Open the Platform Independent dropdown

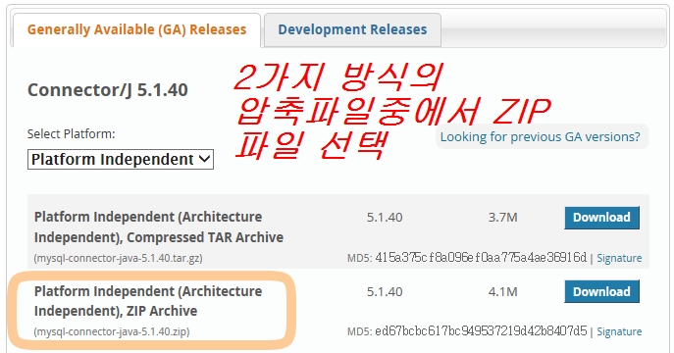pos(121,159)
